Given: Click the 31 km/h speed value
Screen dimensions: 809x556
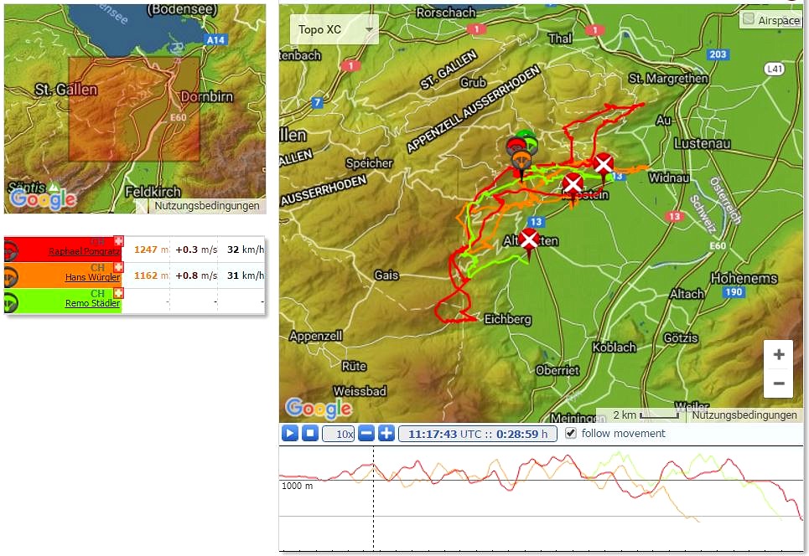Looking at the screenshot, I should (246, 275).
